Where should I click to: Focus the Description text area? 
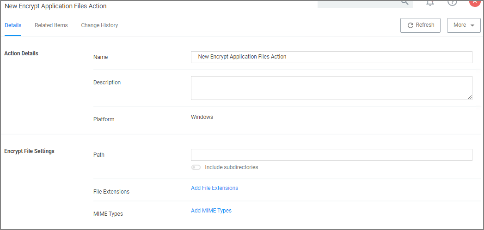click(x=331, y=88)
